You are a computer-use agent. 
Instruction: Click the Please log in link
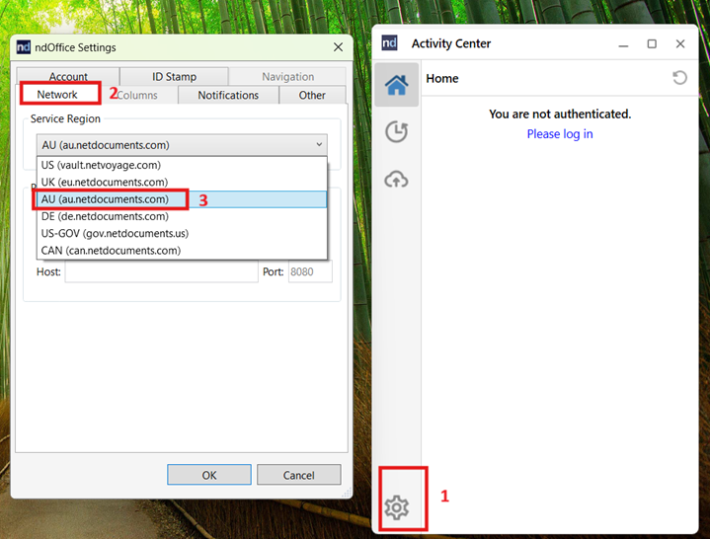(560, 134)
